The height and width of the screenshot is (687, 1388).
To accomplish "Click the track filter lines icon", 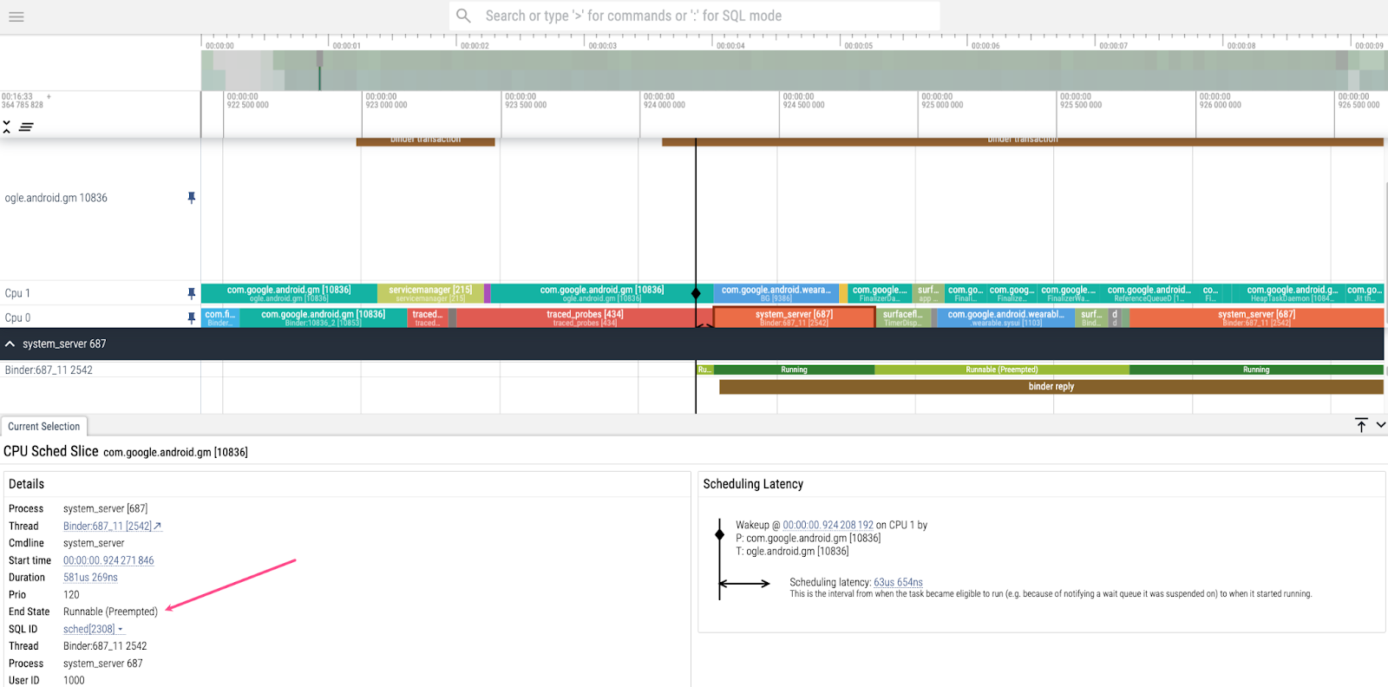I will pos(26,127).
